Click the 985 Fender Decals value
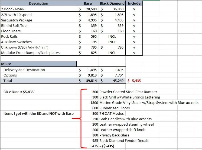The height and width of the screenshot is (150, 202). click(95, 141)
